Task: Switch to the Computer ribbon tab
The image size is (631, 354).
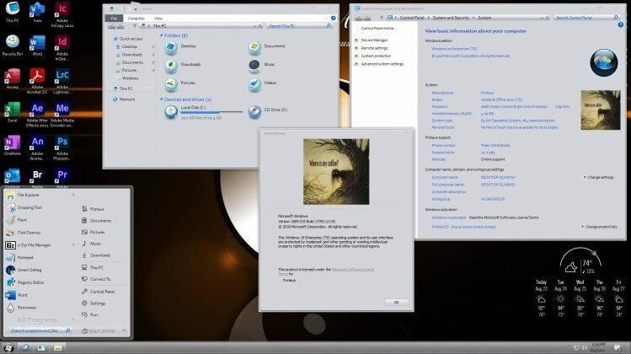Action: [x=136, y=19]
